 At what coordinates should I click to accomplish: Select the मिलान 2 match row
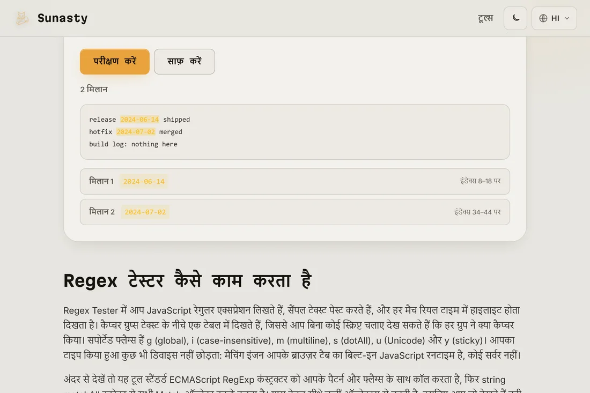(294, 212)
